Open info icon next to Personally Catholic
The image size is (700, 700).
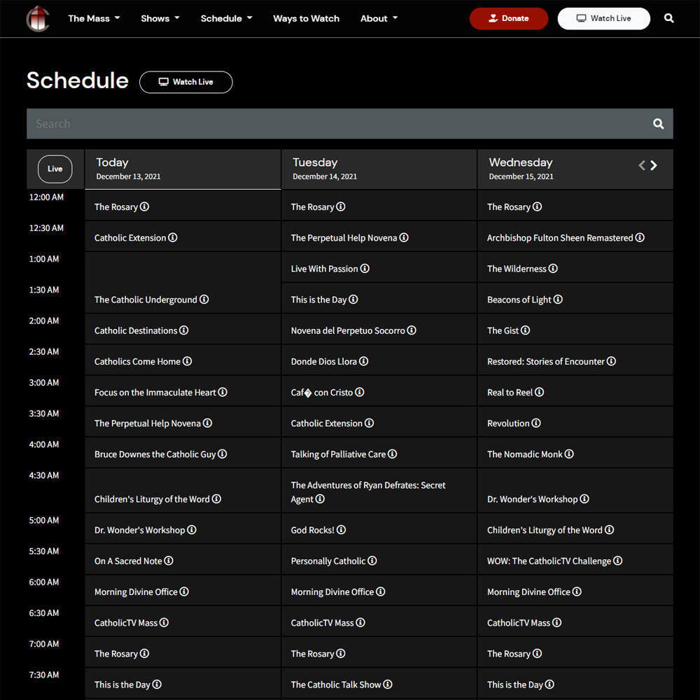[372, 560]
